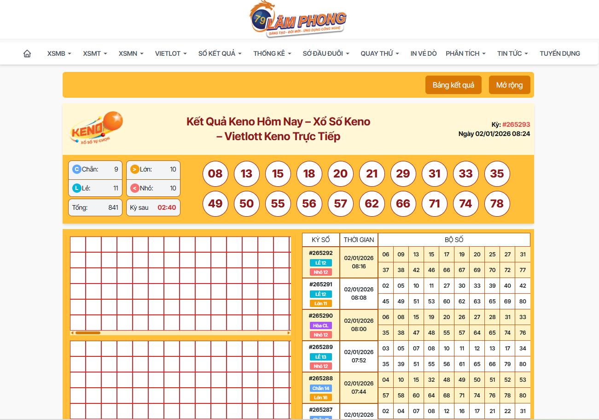
Task: Click the right arrow of grid scrollbar
Action: click(x=289, y=333)
